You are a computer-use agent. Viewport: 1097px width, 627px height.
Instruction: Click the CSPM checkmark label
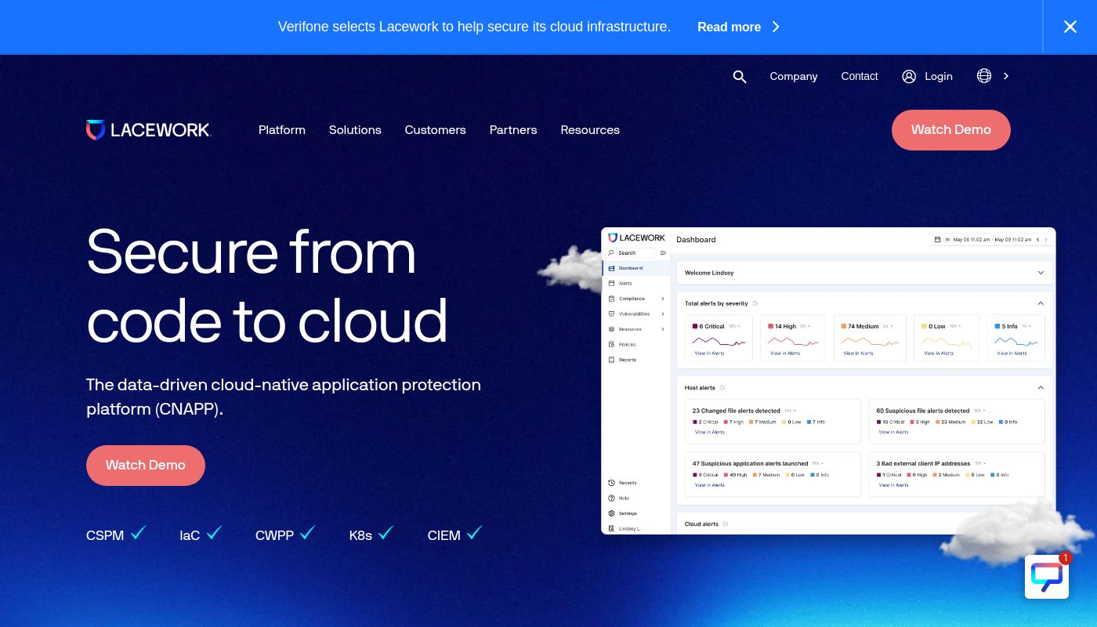tap(116, 535)
